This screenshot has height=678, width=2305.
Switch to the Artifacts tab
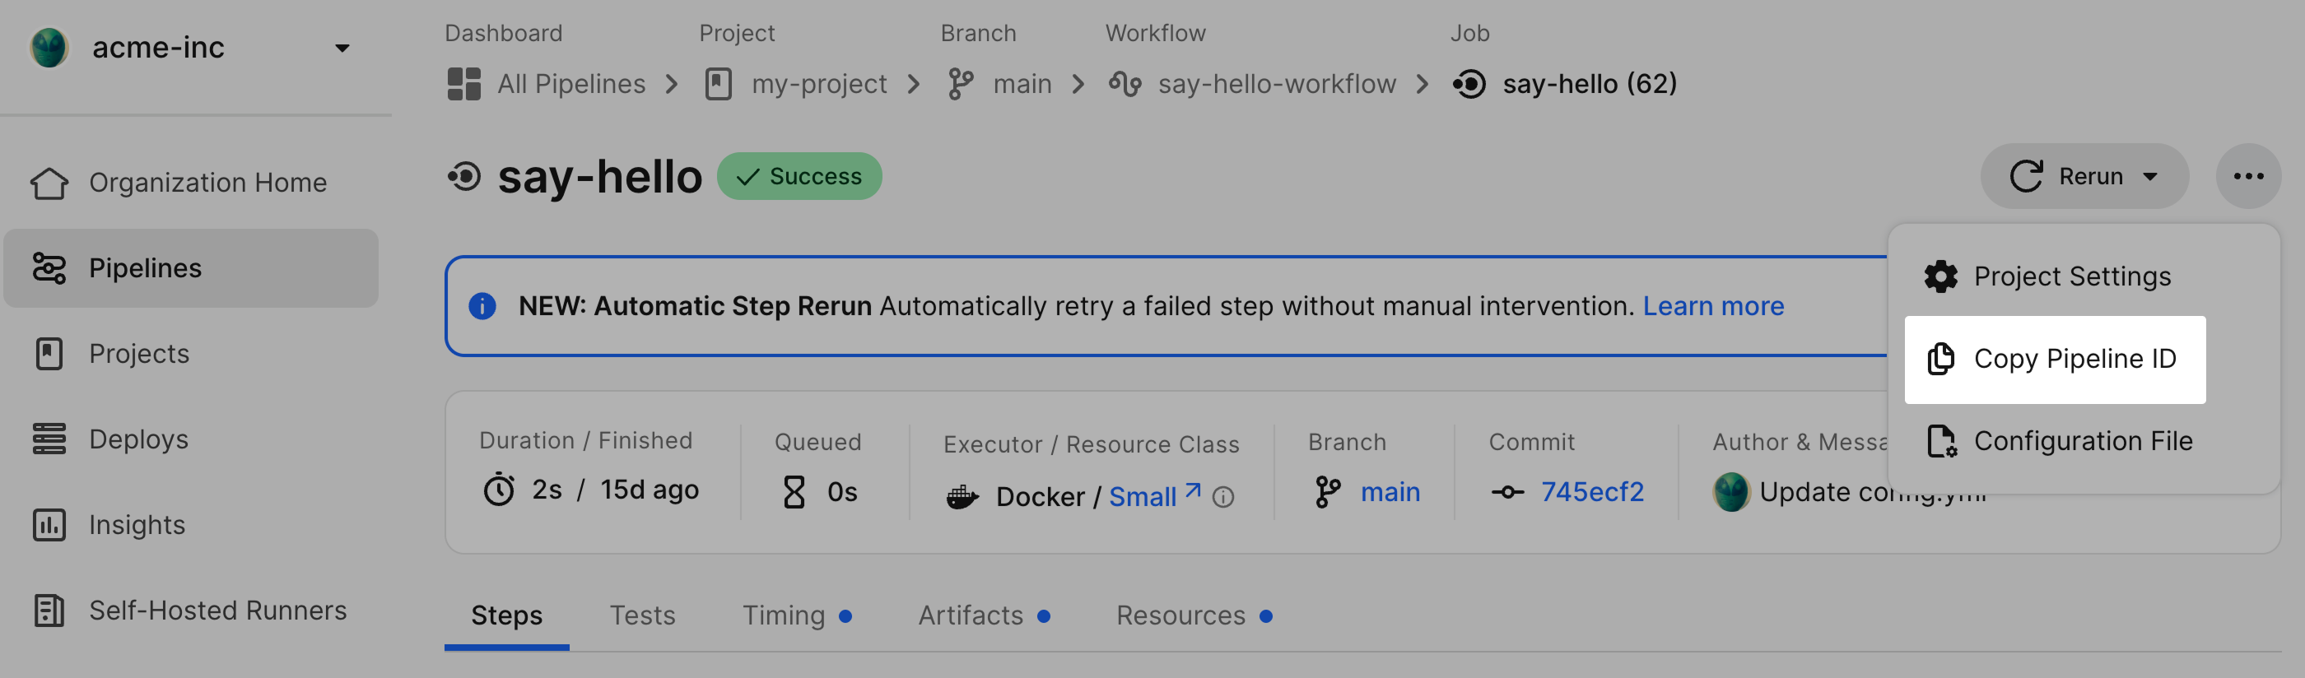(x=970, y=615)
